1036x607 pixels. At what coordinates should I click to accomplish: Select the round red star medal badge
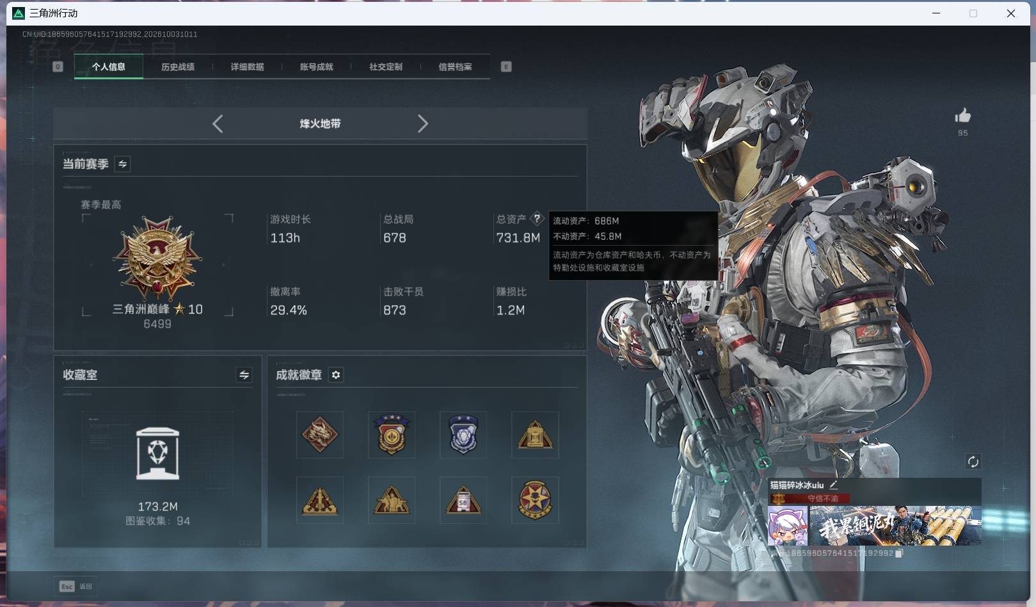pyautogui.click(x=535, y=500)
